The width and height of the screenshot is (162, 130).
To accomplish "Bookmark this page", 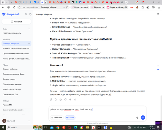I will 67,7.
